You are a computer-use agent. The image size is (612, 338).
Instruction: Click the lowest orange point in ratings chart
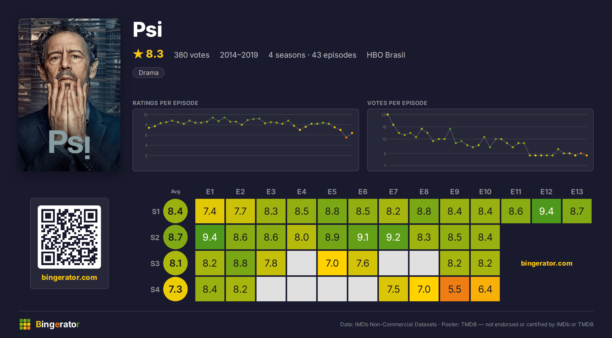coord(346,138)
